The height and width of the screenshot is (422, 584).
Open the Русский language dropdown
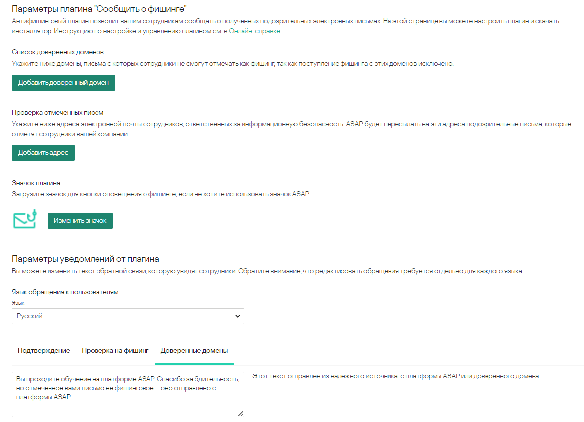tap(128, 316)
